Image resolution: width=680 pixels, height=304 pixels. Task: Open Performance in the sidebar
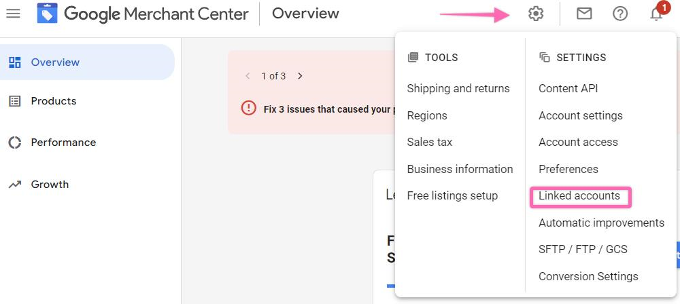[x=63, y=142]
